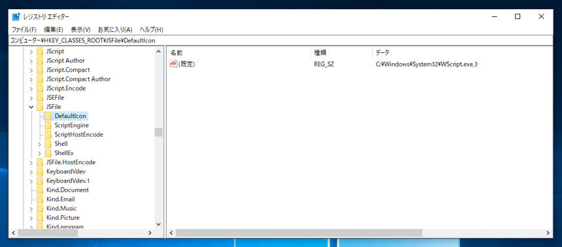The width and height of the screenshot is (562, 247).
Task: Open the 表示(V) menu
Action: click(80, 30)
